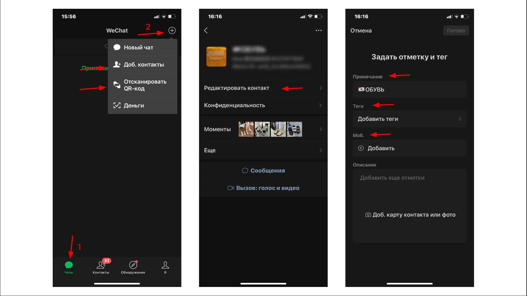Click Сообщения chat link
Viewport: 527px width, 296px height.
point(263,170)
